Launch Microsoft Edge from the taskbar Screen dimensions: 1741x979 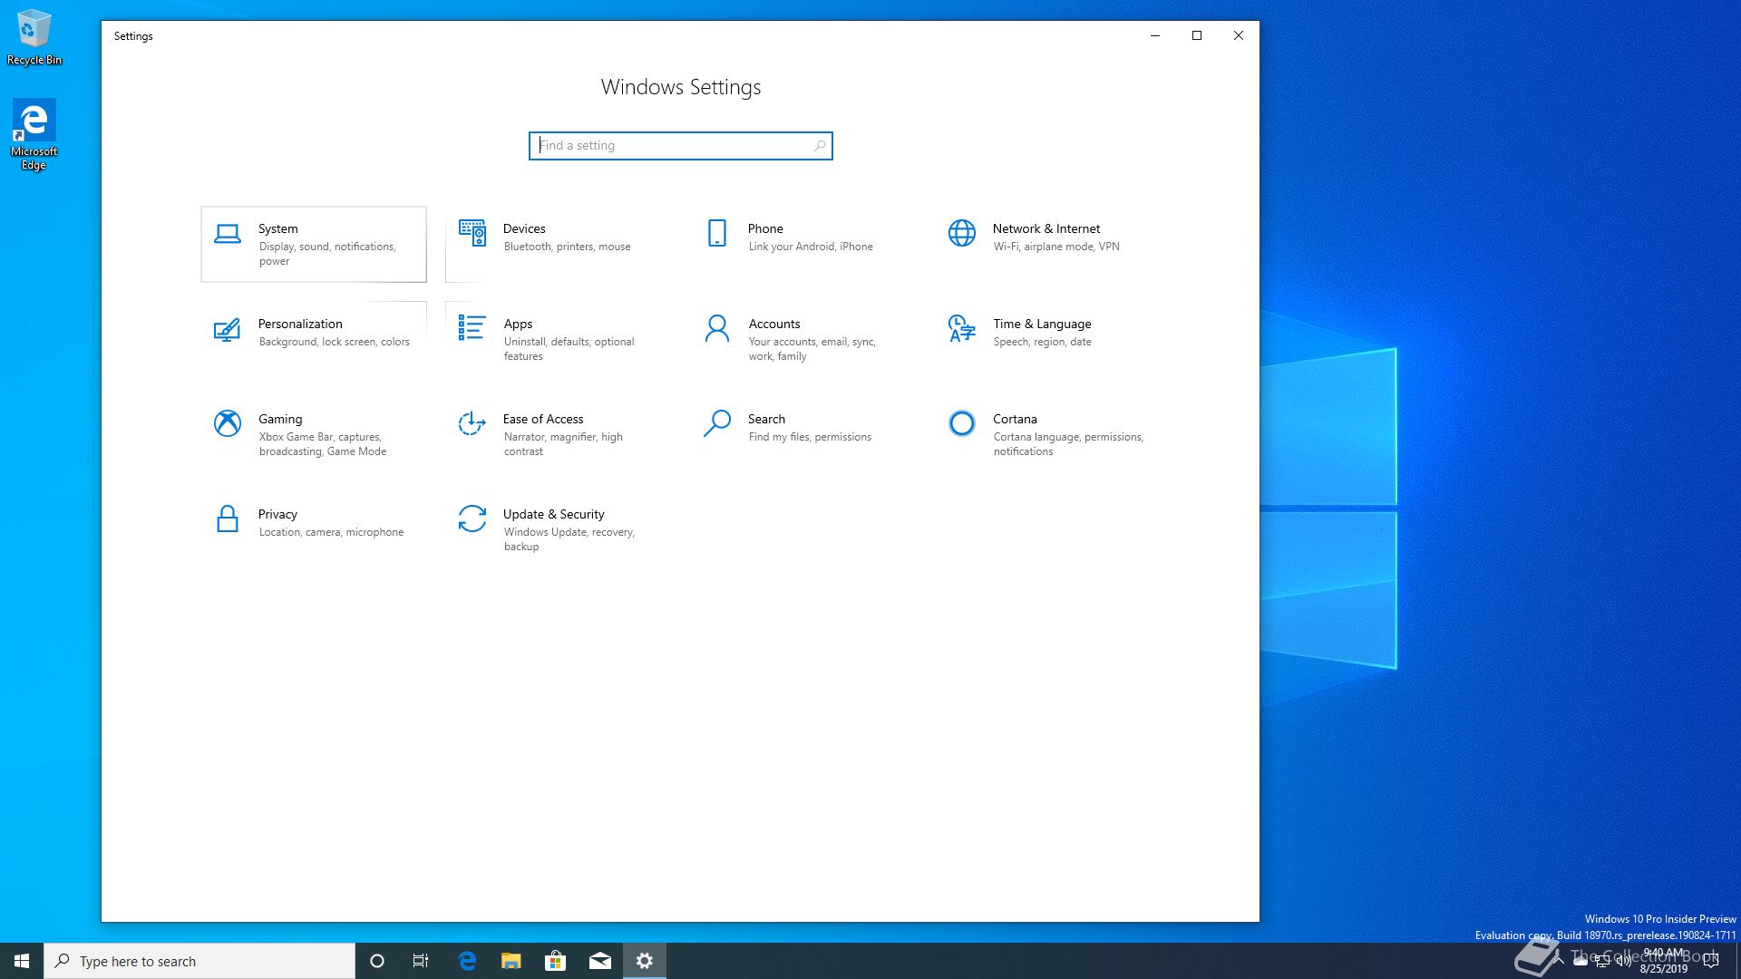pyautogui.click(x=467, y=961)
